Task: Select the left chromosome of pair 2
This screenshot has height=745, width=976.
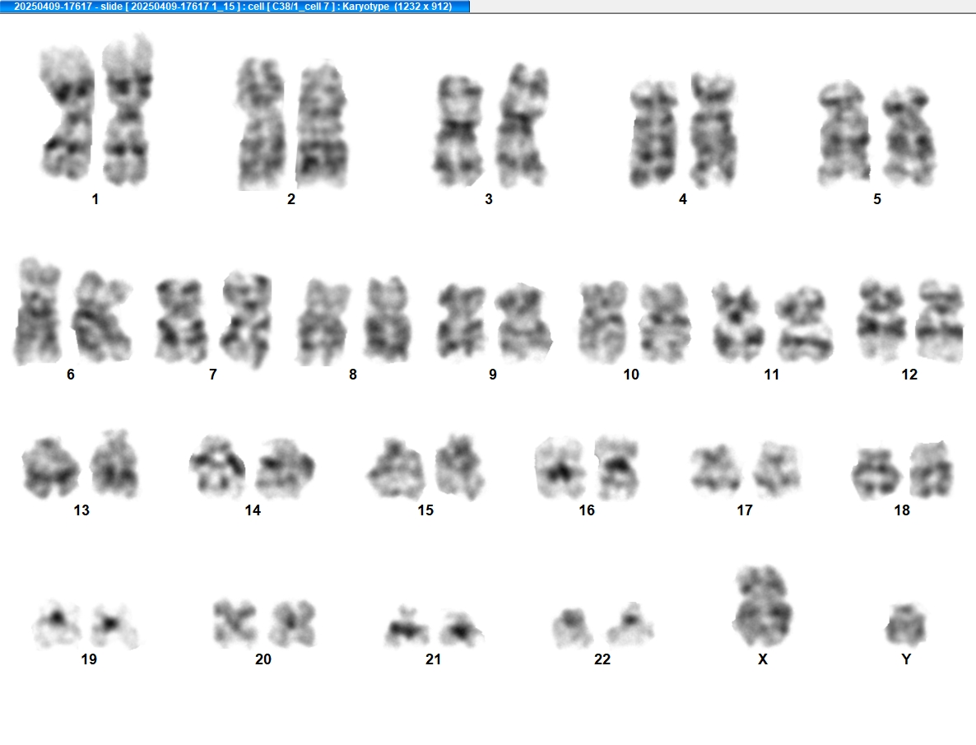Action: [x=260, y=123]
